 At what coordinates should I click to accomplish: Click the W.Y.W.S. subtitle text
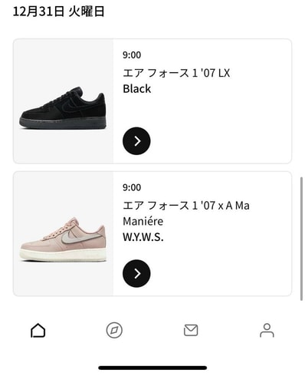(143, 237)
